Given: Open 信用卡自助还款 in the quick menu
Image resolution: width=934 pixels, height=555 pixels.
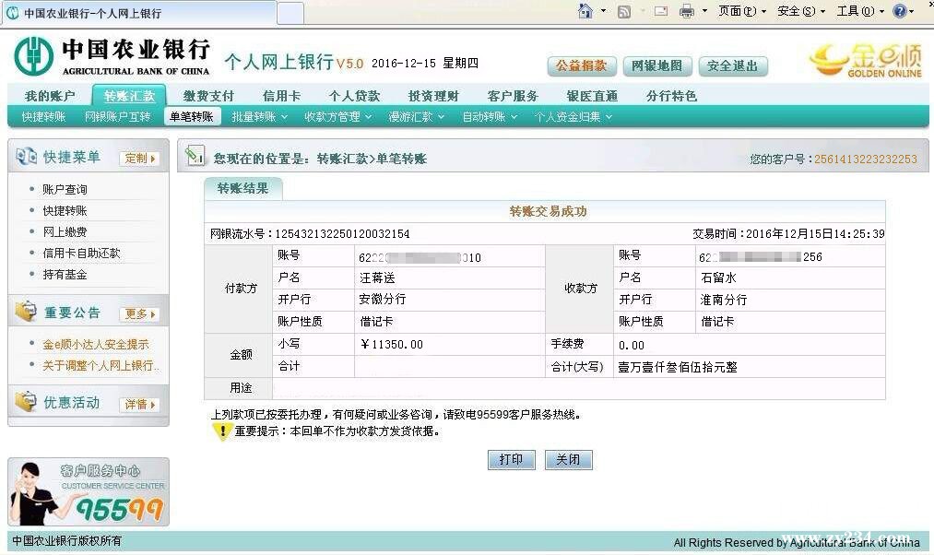Looking at the screenshot, I should coord(82,254).
